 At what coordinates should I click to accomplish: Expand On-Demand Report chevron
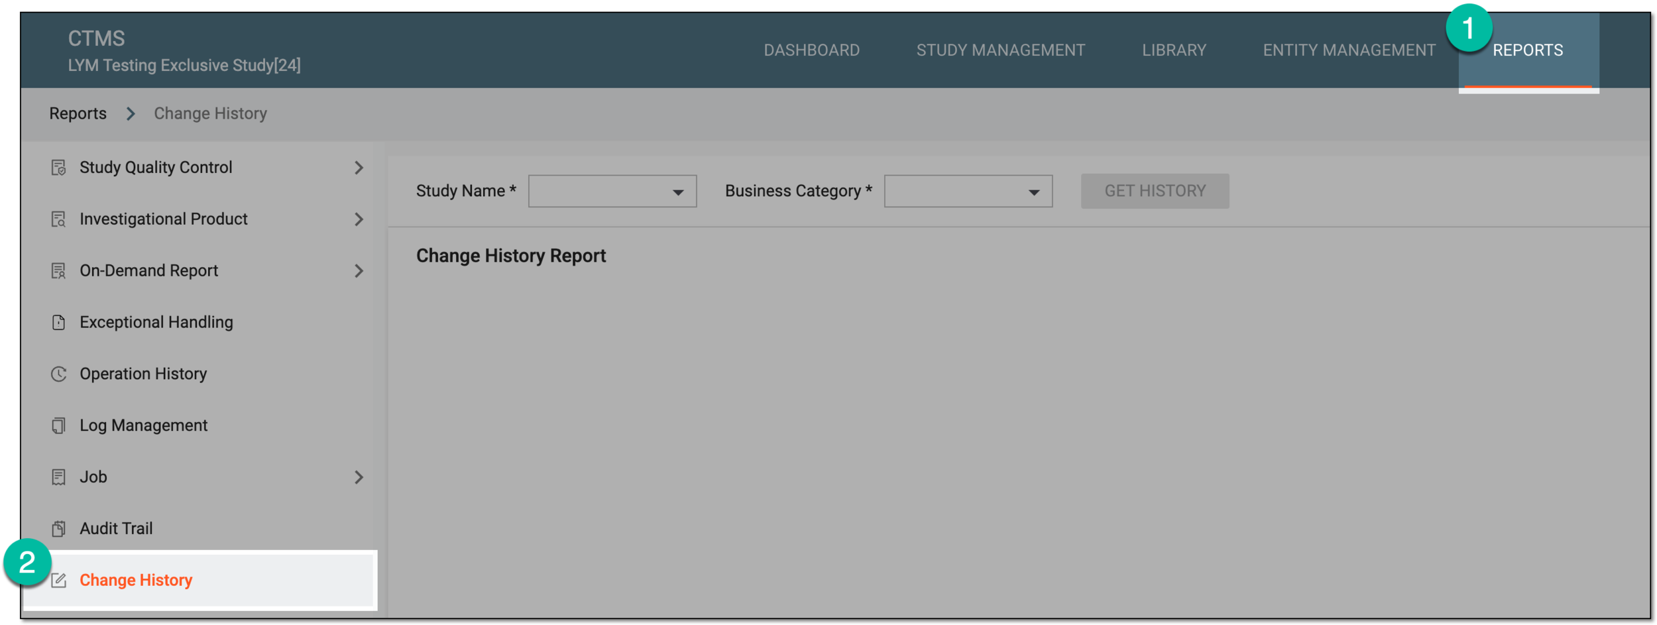click(x=359, y=271)
